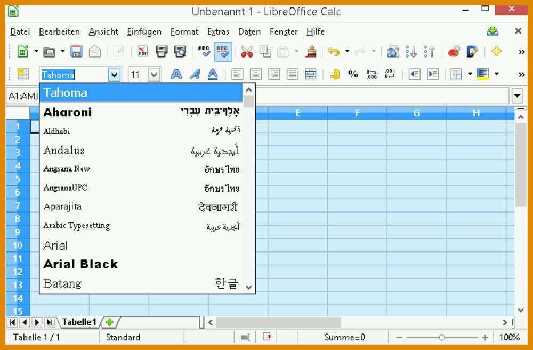Add a new sheet with plus icon
Image resolution: width=533 pixels, height=350 pixels.
109,322
